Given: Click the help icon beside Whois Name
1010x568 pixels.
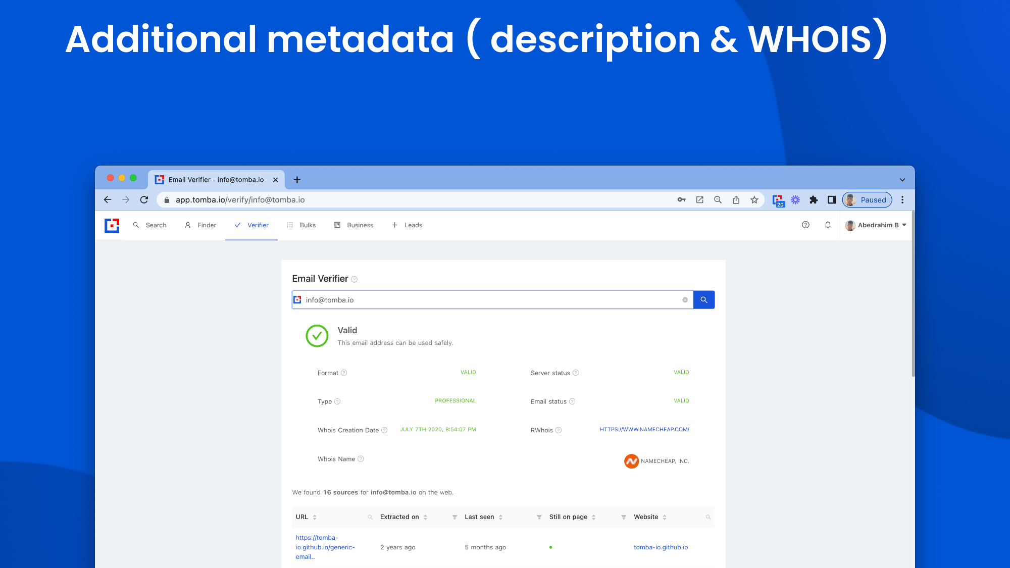Looking at the screenshot, I should click(361, 459).
